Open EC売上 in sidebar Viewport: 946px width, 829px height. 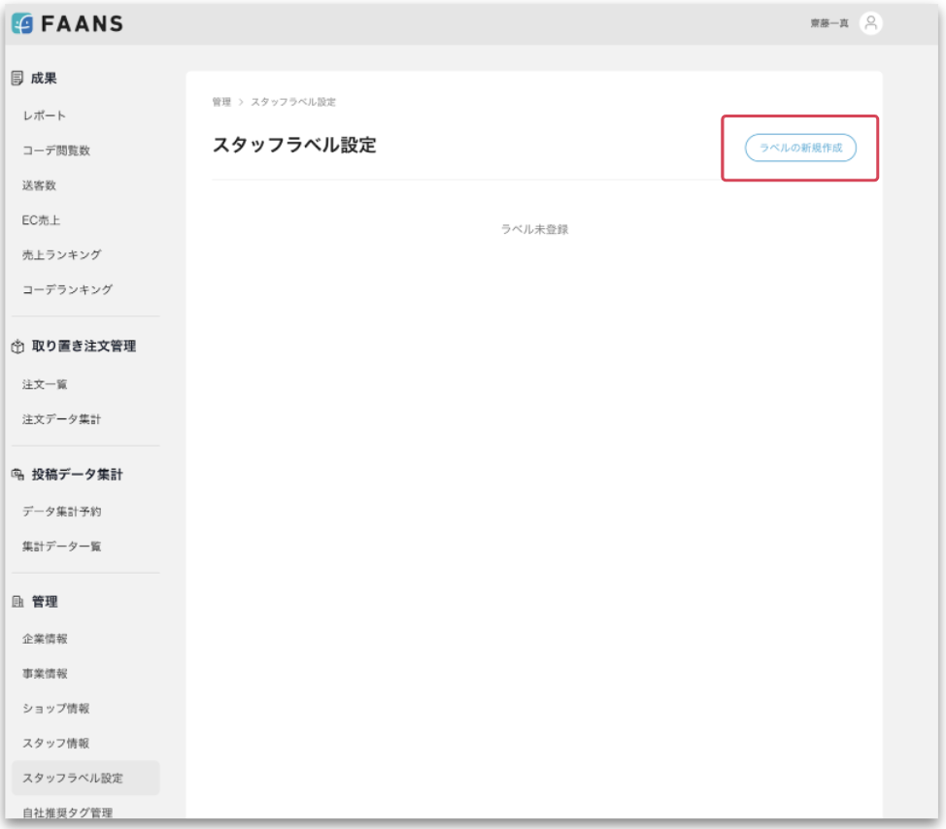[x=42, y=220]
